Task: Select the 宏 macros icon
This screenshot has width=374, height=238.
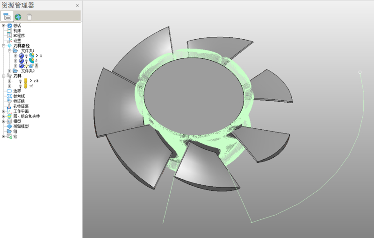Action: 9,136
